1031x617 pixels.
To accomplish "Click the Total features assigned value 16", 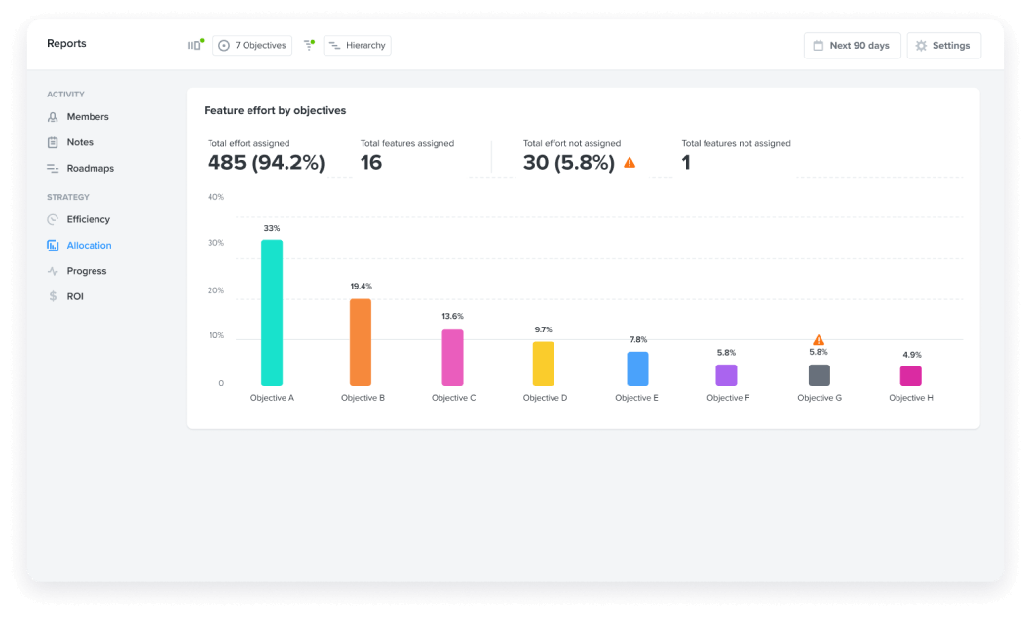I will tap(369, 162).
